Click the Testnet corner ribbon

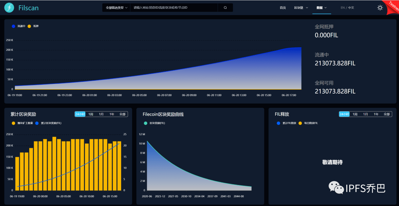click(393, 7)
